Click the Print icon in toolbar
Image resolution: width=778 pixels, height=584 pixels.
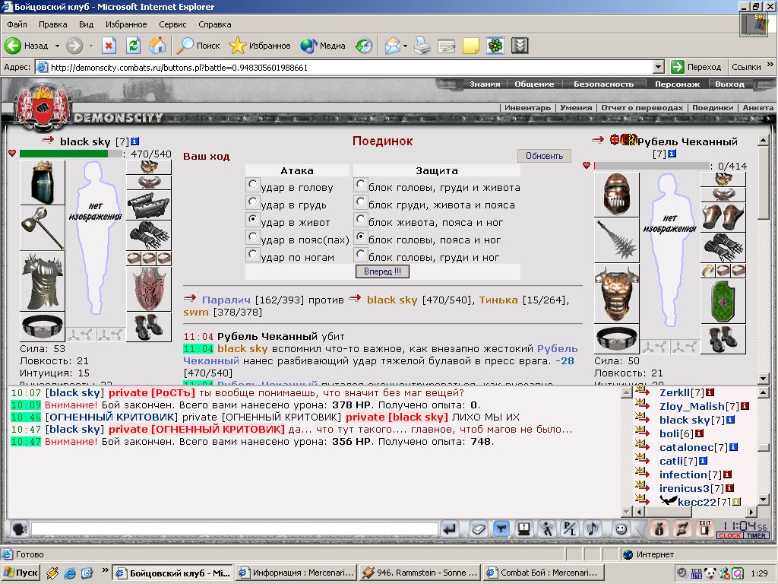pyautogui.click(x=422, y=46)
